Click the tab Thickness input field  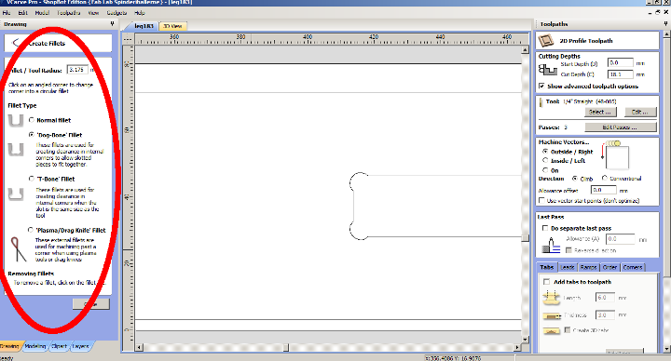[605, 314]
